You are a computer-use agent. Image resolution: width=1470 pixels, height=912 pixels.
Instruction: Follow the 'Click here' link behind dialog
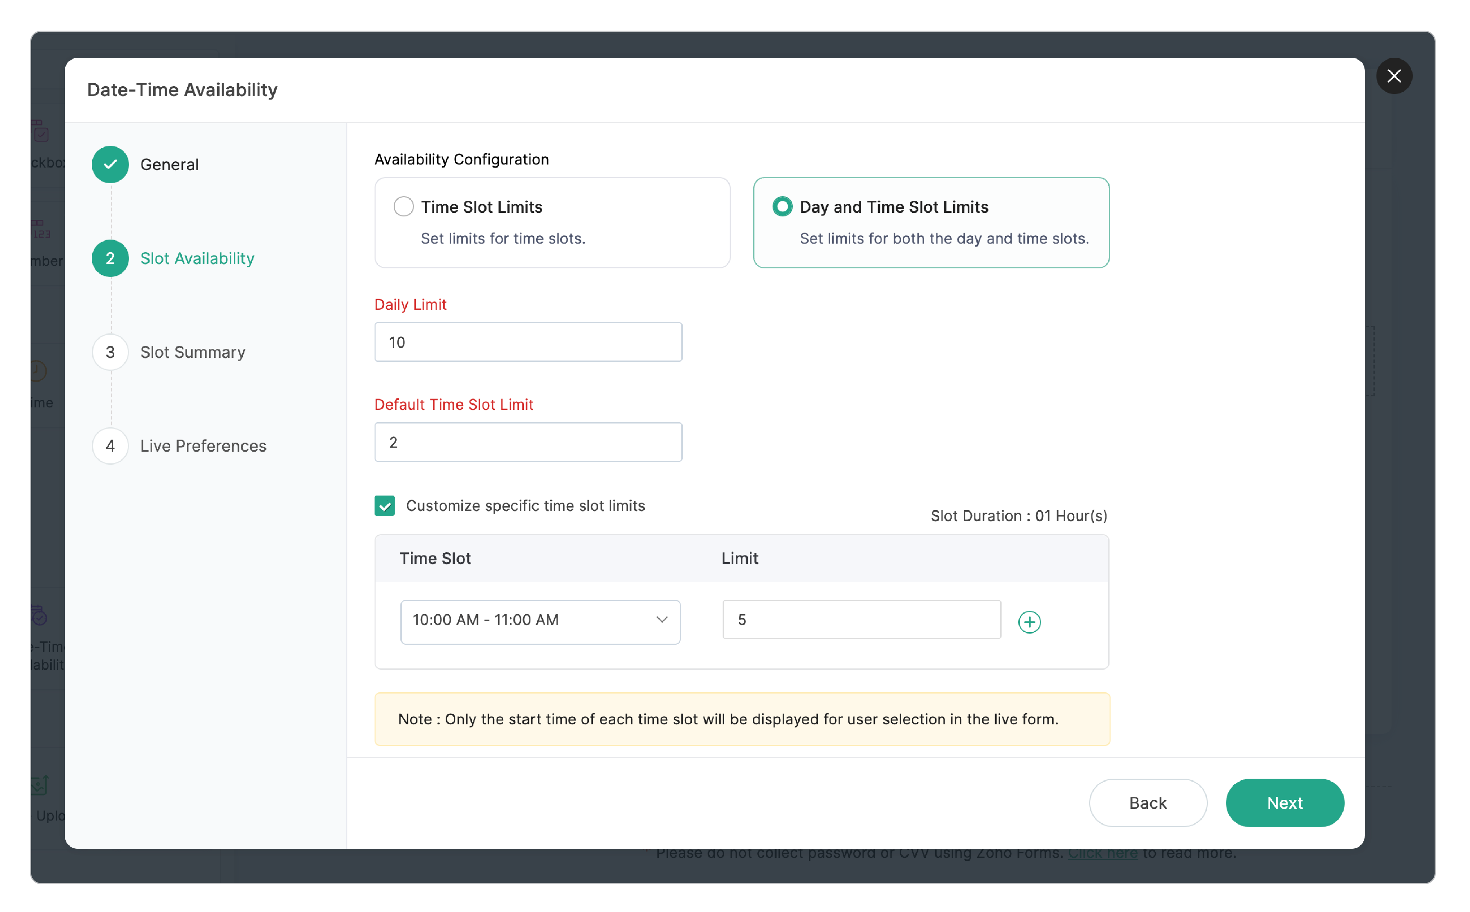(x=1102, y=853)
